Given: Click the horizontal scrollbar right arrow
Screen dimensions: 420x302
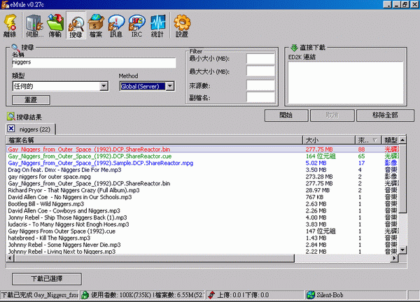Looking at the screenshot, I should coord(394,258).
